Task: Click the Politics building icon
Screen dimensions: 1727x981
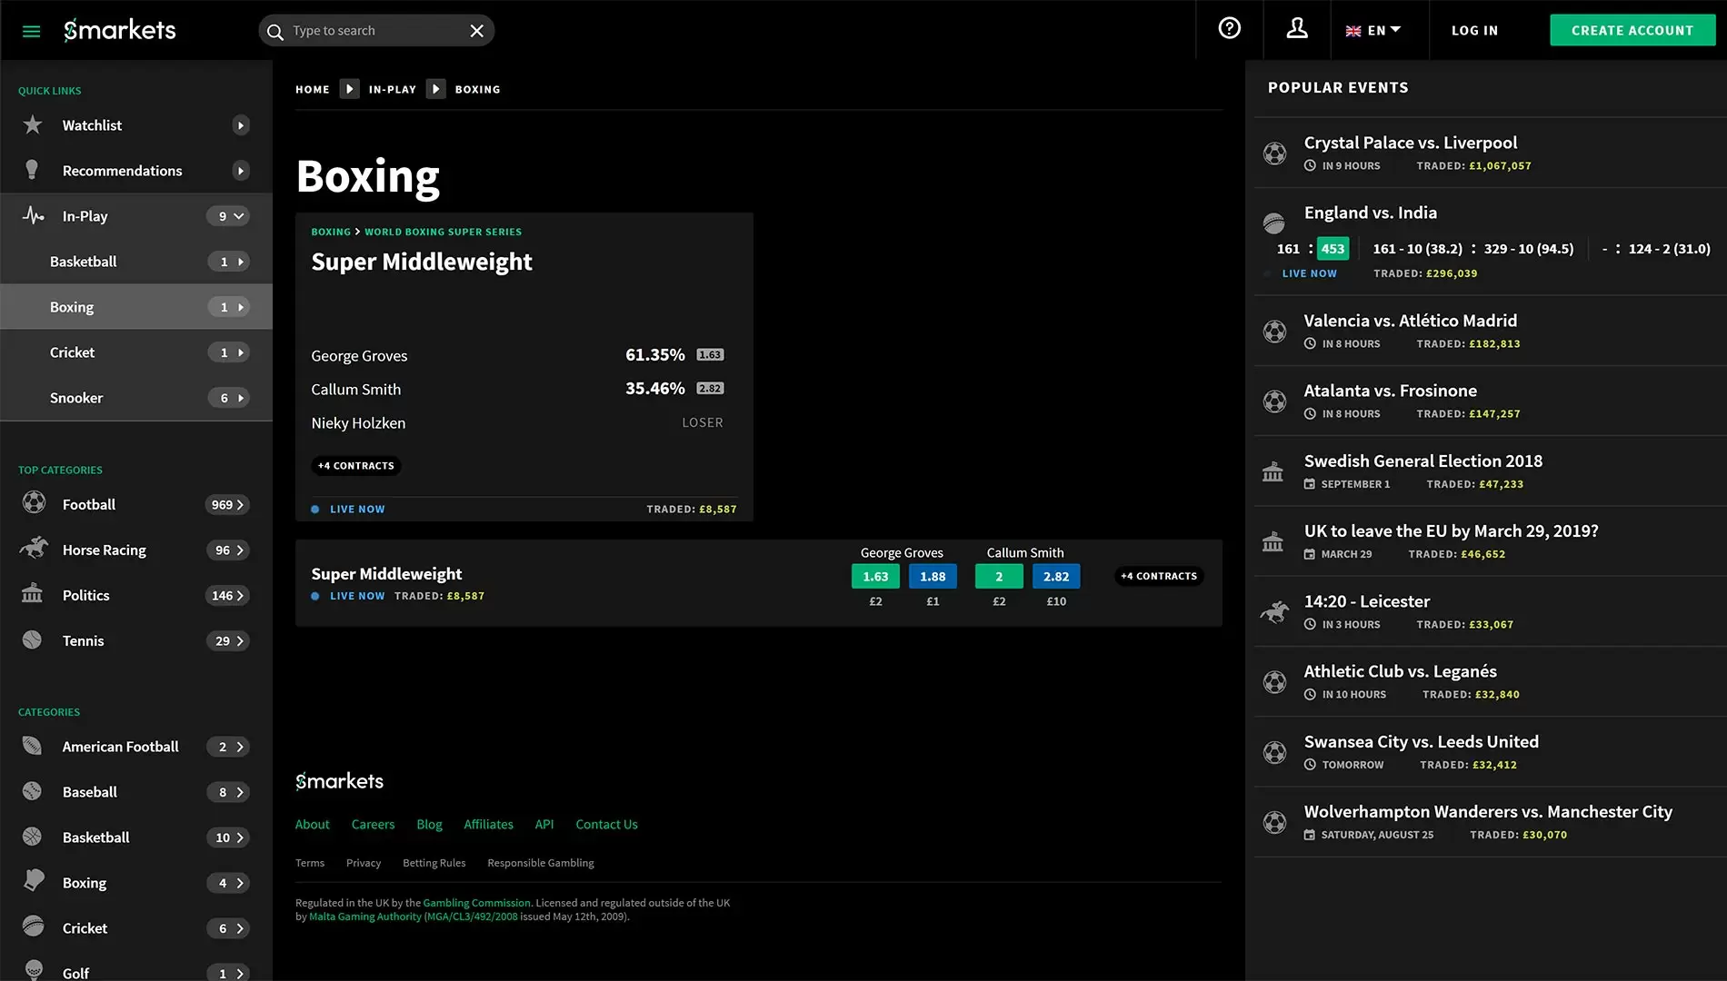Action: pyautogui.click(x=32, y=593)
